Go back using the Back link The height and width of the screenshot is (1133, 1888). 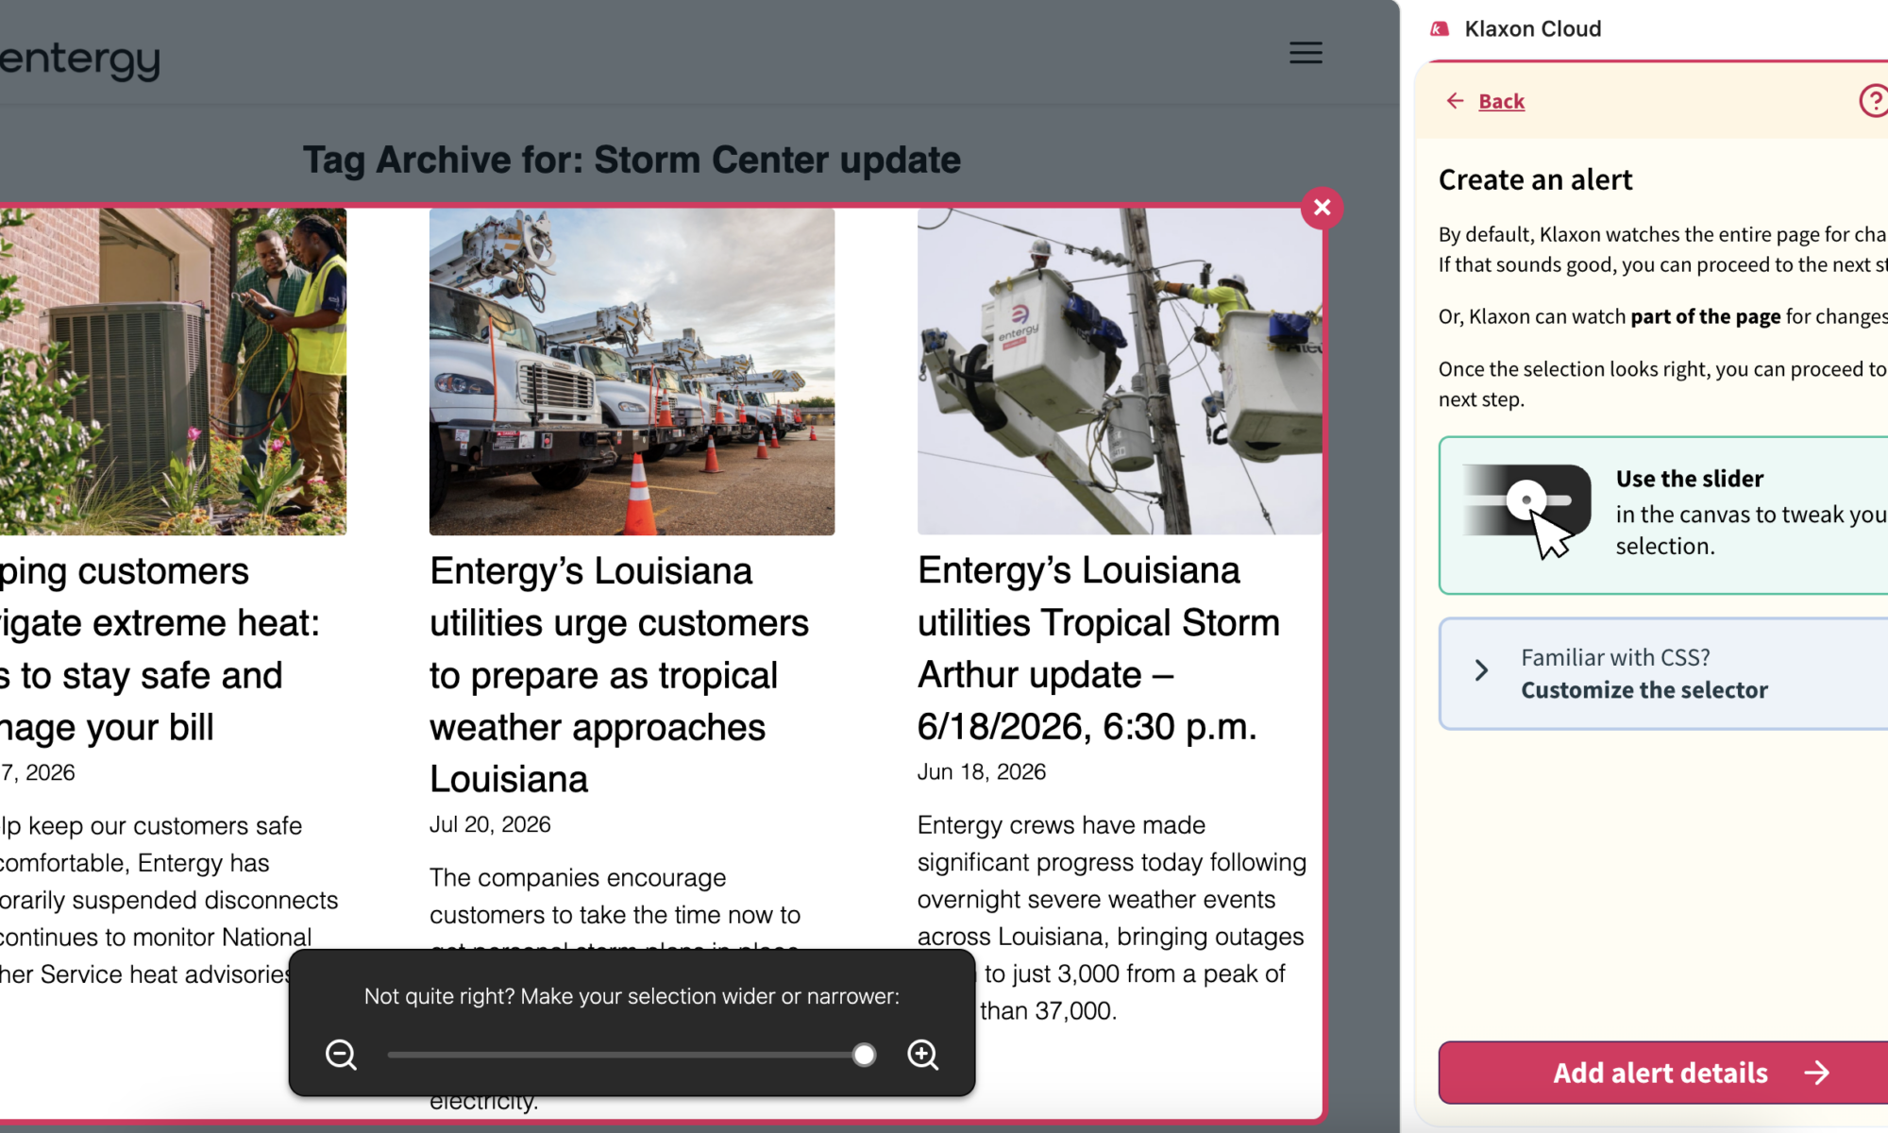(x=1501, y=101)
